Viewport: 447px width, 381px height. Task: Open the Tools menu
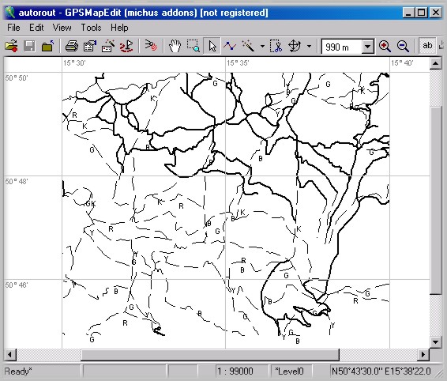click(x=92, y=28)
